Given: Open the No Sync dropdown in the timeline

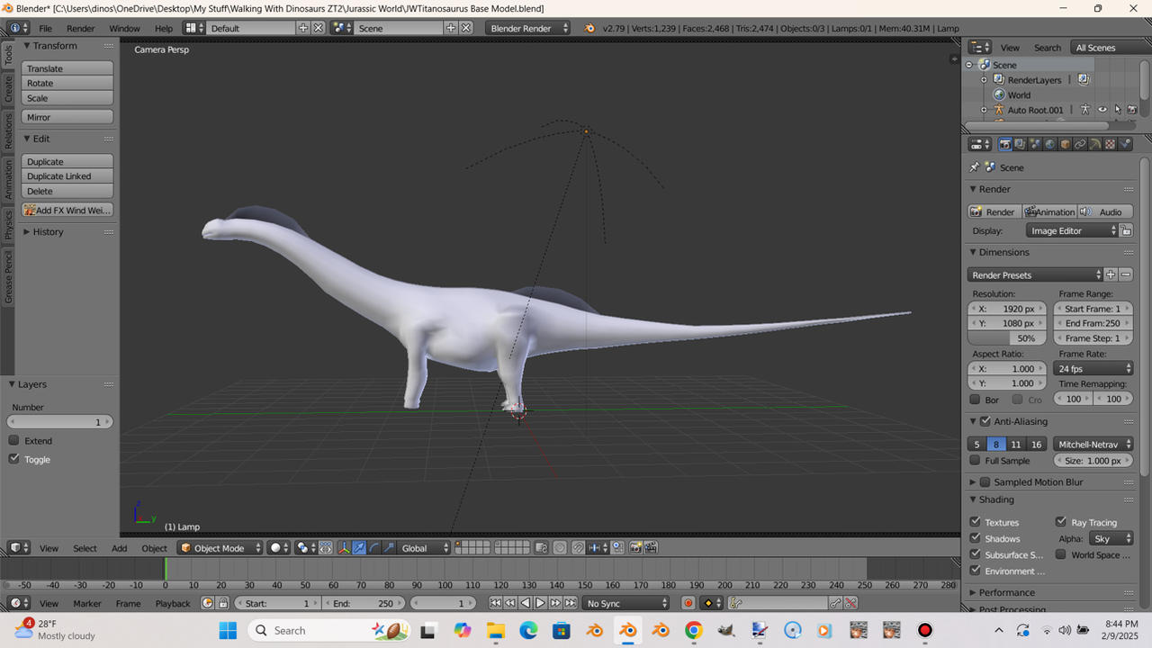Looking at the screenshot, I should [x=626, y=603].
